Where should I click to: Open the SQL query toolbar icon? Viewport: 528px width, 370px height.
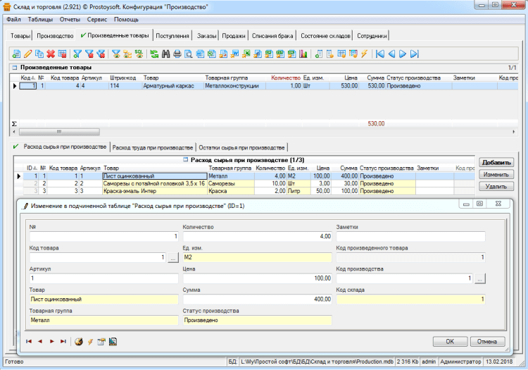(139, 54)
